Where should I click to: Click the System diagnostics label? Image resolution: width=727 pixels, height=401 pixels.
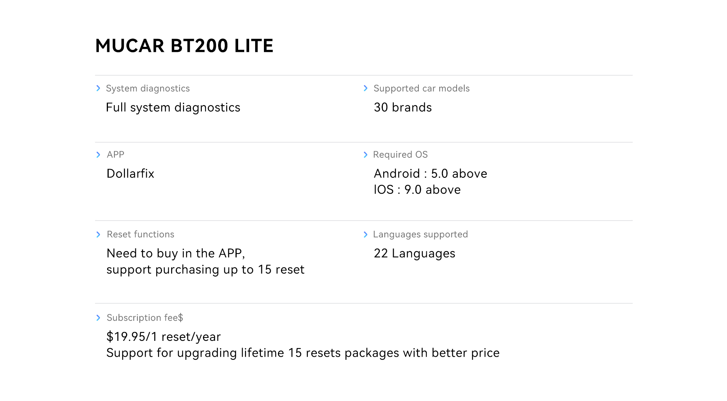pyautogui.click(x=148, y=89)
